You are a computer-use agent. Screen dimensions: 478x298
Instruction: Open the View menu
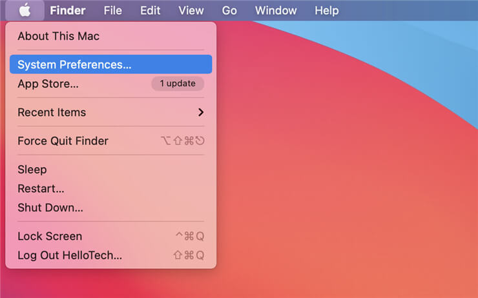[x=191, y=11]
